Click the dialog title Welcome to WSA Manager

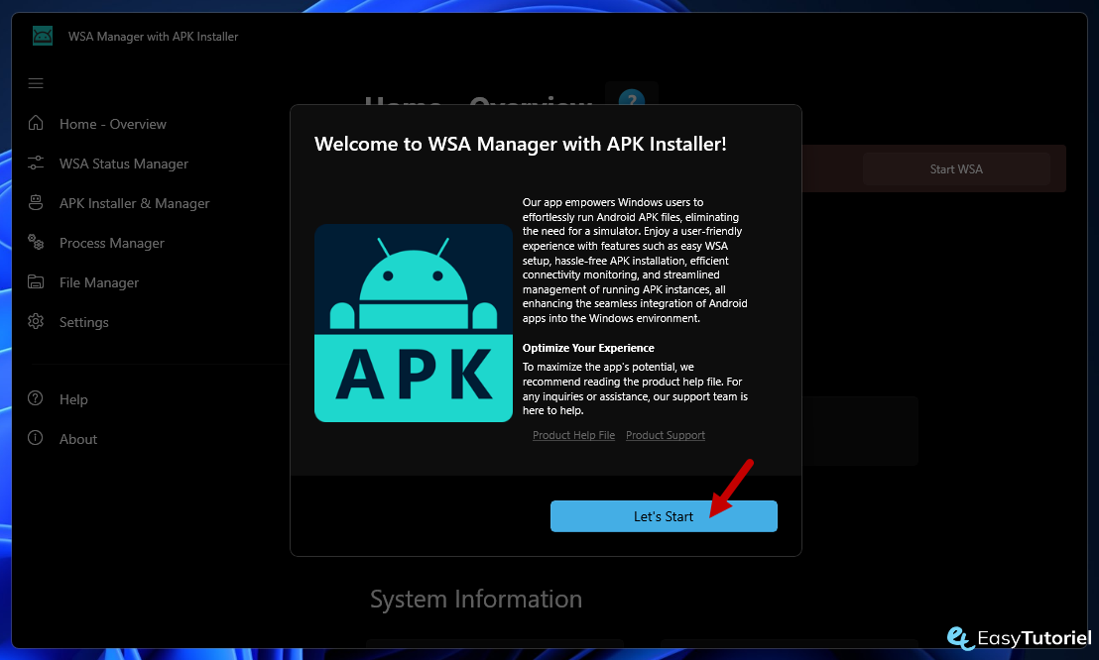tap(520, 145)
